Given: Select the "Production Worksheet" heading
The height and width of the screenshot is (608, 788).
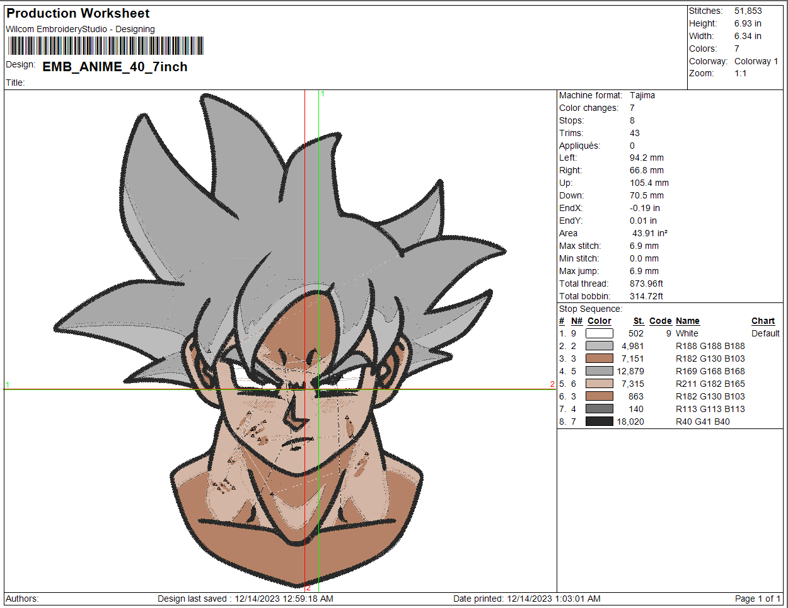Looking at the screenshot, I should (x=78, y=13).
